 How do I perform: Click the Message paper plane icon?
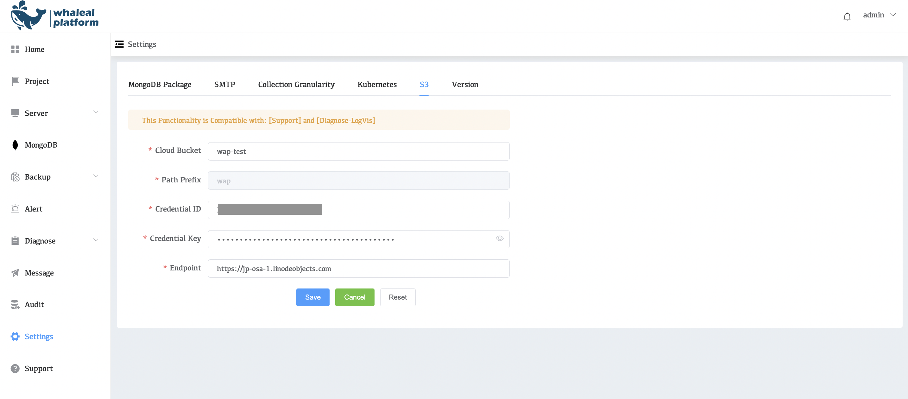click(15, 272)
